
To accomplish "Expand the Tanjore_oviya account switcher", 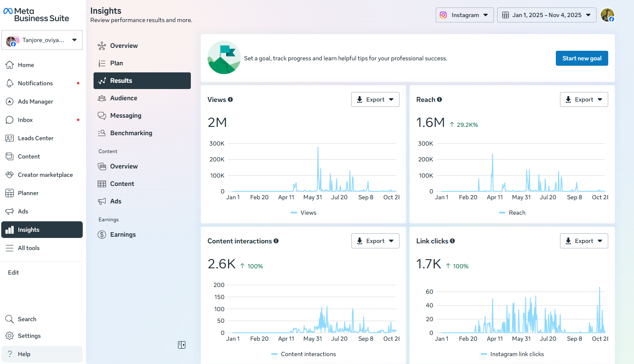I will (42, 40).
